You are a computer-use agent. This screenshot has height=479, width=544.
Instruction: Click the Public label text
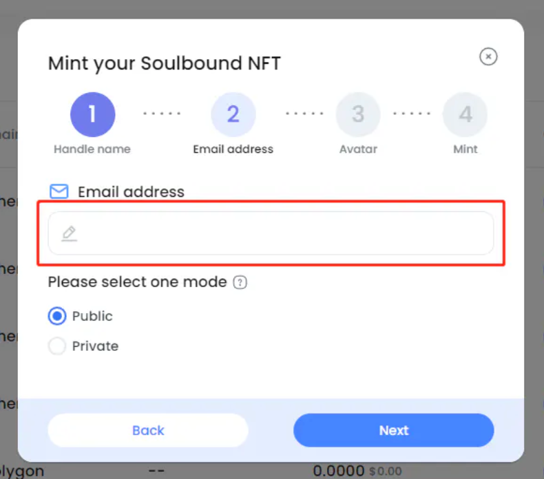[92, 316]
